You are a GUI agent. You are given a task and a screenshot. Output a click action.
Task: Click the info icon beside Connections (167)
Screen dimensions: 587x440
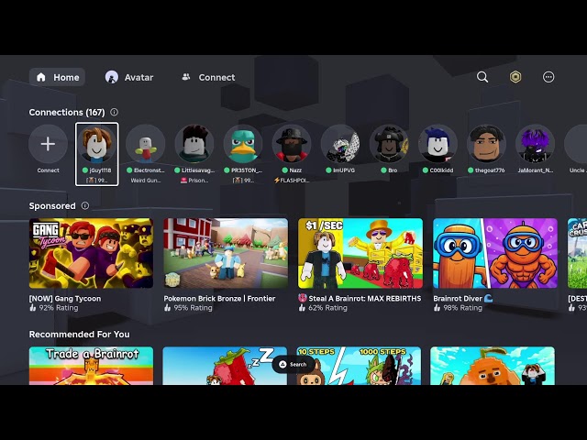(115, 113)
